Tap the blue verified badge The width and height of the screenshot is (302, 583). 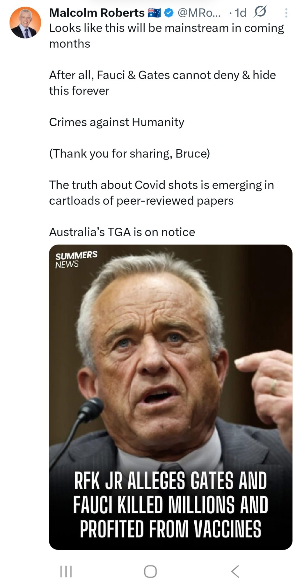coord(169,13)
